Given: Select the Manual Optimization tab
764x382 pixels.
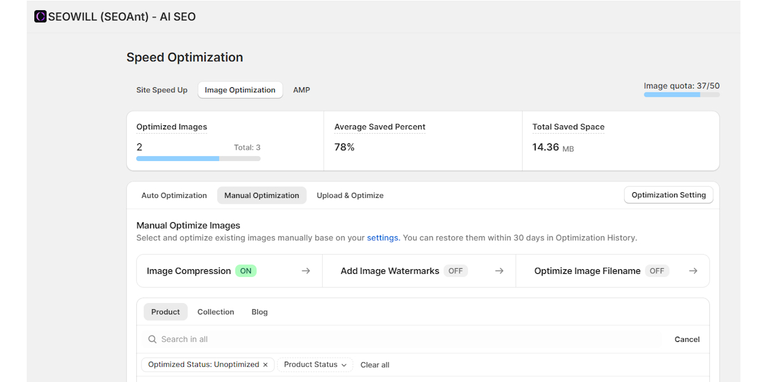Looking at the screenshot, I should [x=262, y=195].
